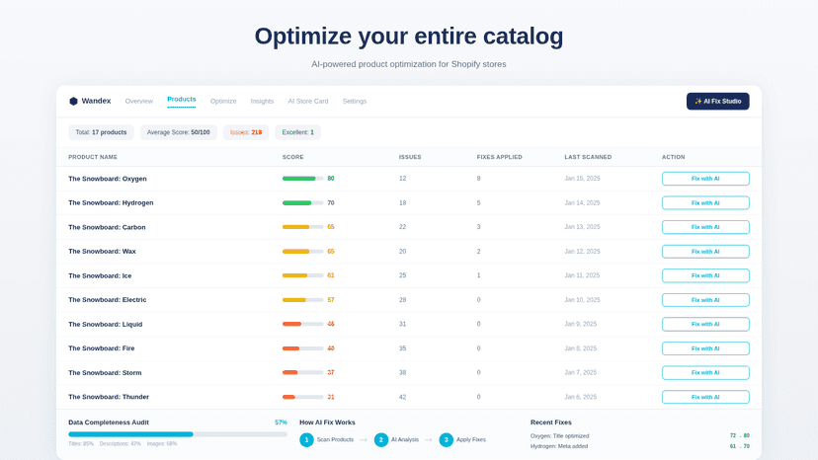Click the Jan 15, 2025 scan date
Image resolution: width=818 pixels, height=460 pixels.
pos(582,179)
